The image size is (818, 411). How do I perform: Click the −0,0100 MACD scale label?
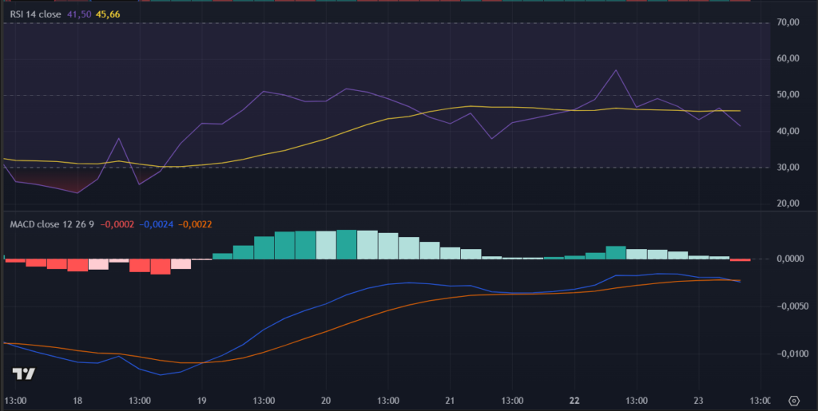pos(792,354)
